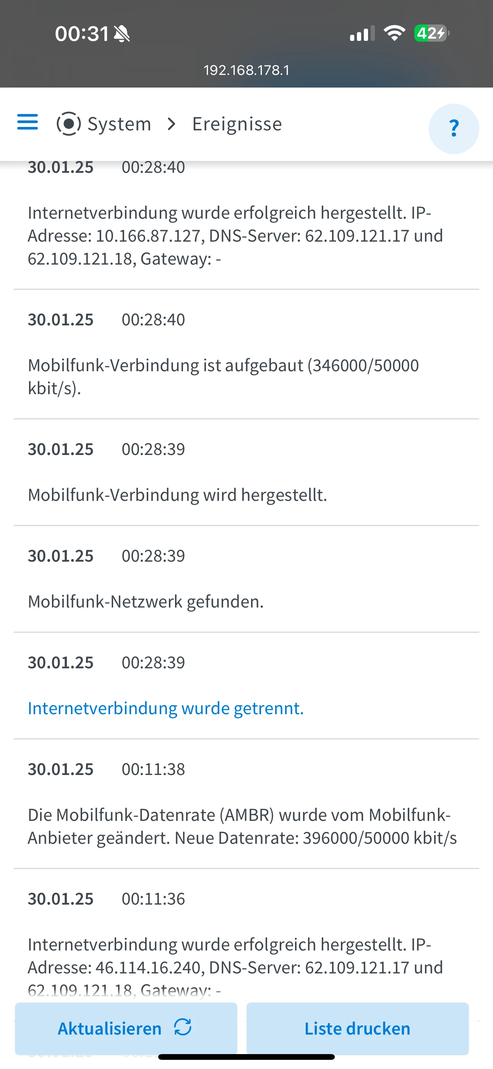Screen dimensions: 493x1069
Task: Tap the System radio-style icon
Action: (68, 123)
